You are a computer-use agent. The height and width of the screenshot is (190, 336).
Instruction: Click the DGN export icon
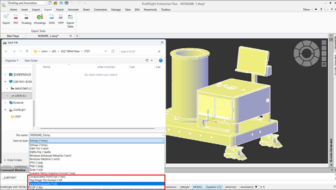51,17
